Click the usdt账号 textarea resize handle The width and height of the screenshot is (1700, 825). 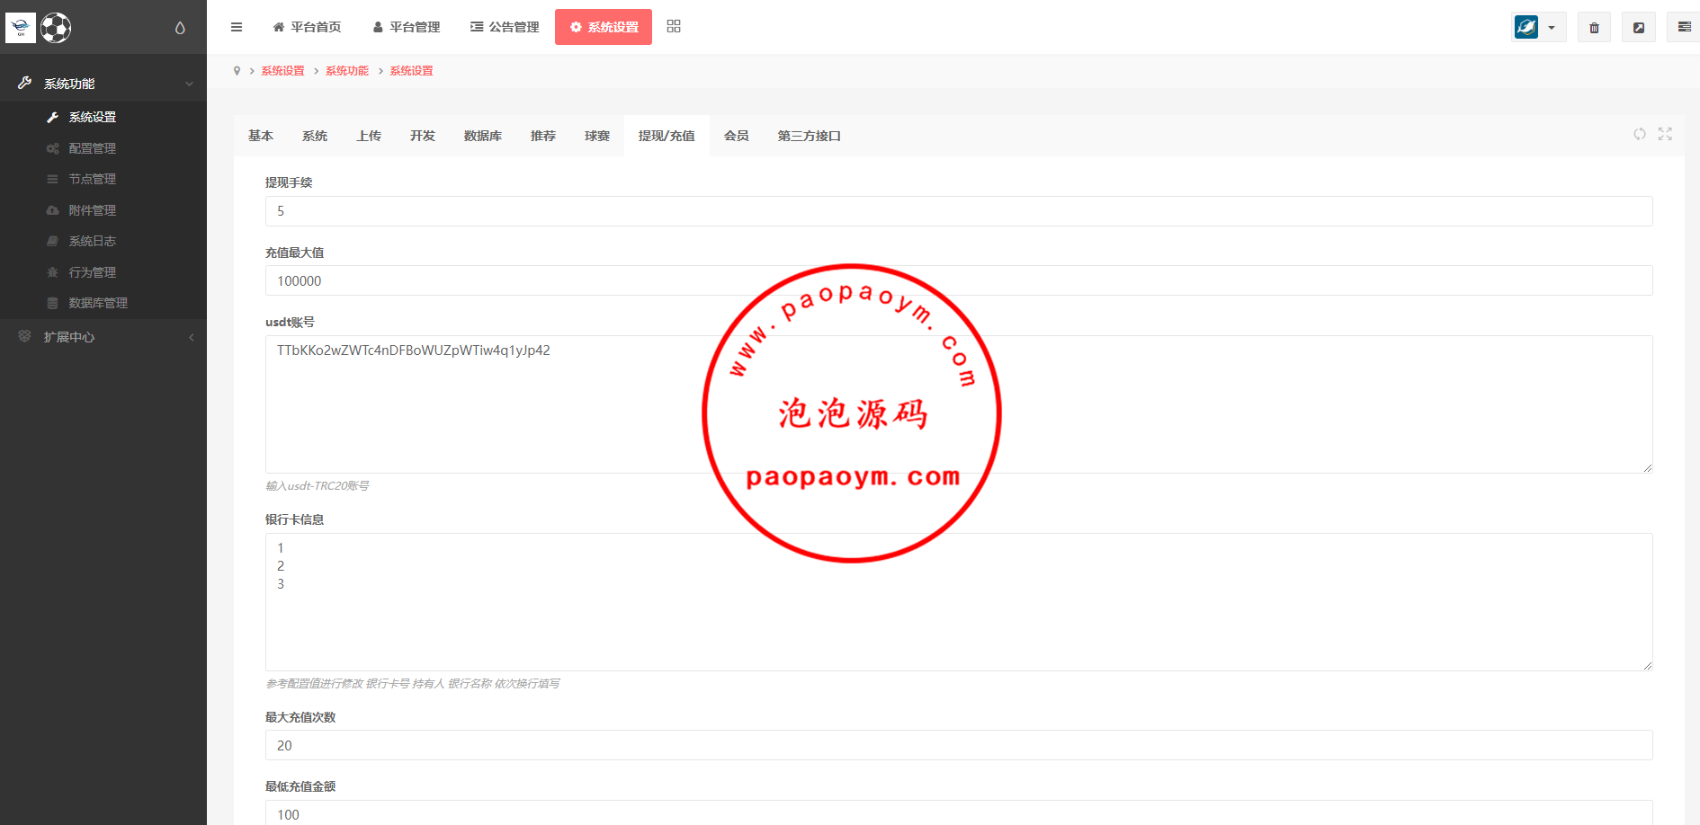(x=1647, y=467)
